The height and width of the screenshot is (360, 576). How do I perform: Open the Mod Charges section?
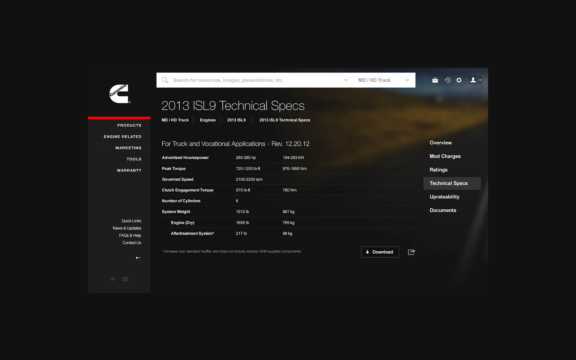(445, 156)
